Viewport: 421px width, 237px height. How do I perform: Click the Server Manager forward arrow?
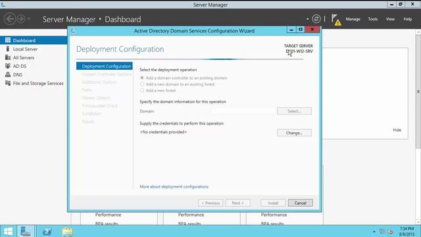point(21,19)
